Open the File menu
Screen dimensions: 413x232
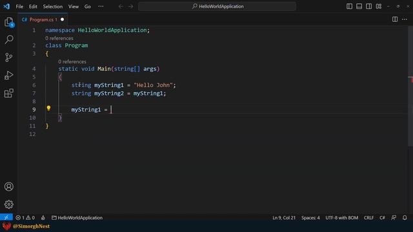point(19,6)
